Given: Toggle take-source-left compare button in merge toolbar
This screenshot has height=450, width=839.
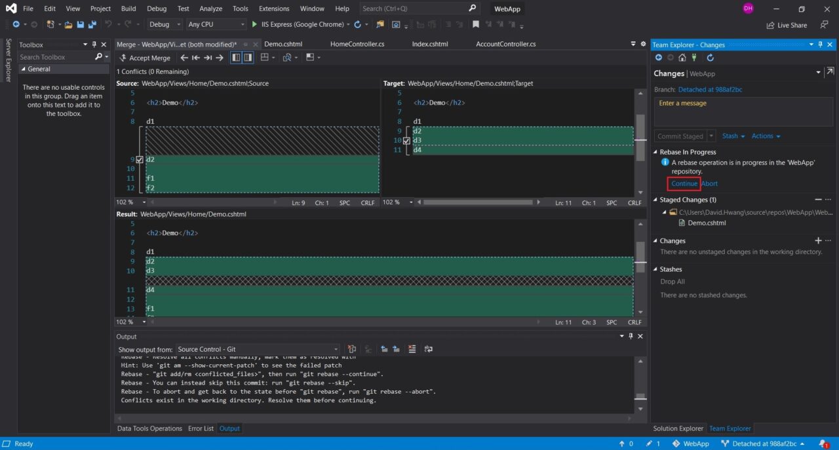Looking at the screenshot, I should coord(236,58).
